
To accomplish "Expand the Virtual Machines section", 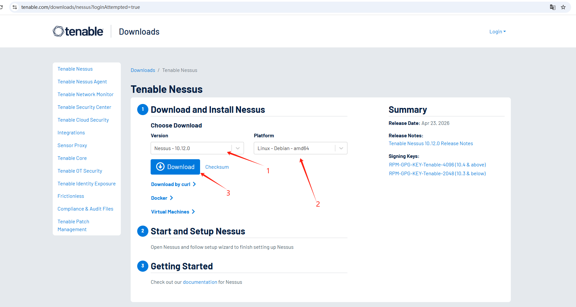I will tap(173, 212).
